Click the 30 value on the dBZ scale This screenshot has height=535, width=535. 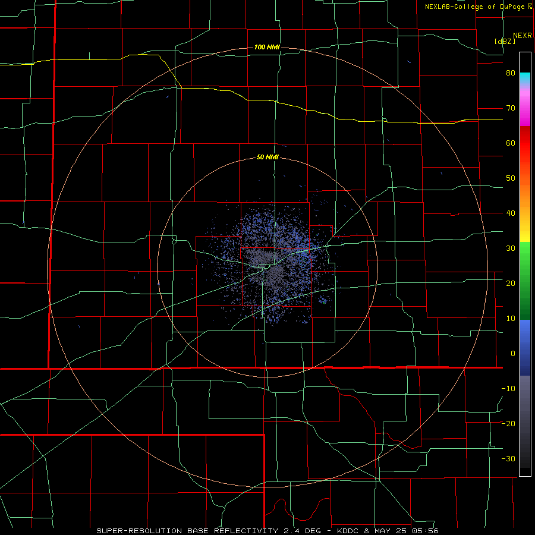511,248
